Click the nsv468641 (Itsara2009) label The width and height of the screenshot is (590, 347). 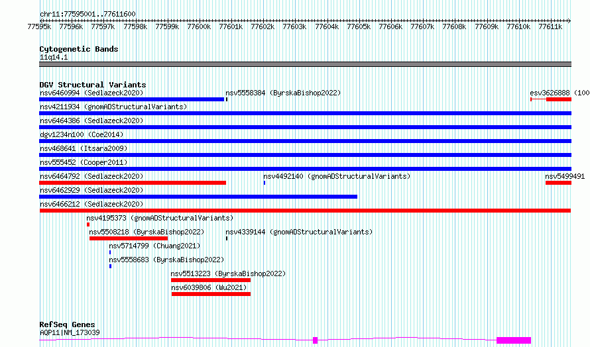[x=84, y=148]
